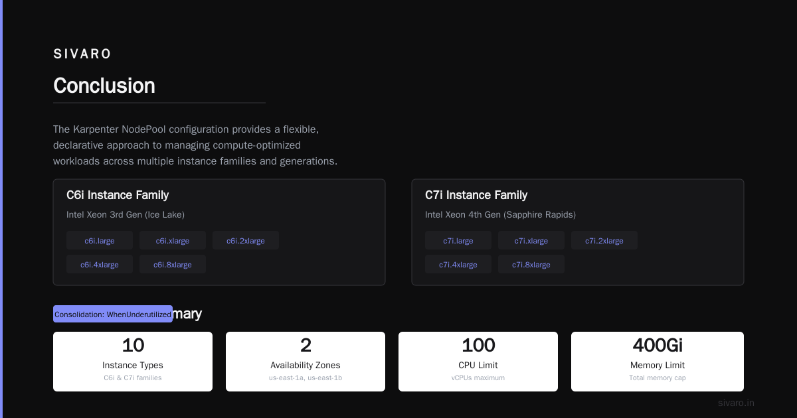Screen dimensions: 797x418
Task: Click the 400Gi memory value
Action: click(658, 346)
